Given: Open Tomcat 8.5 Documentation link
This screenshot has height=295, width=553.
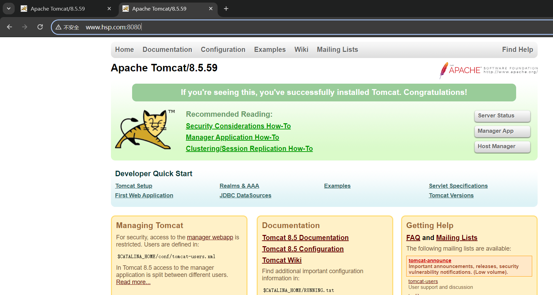Looking at the screenshot, I should pos(305,238).
